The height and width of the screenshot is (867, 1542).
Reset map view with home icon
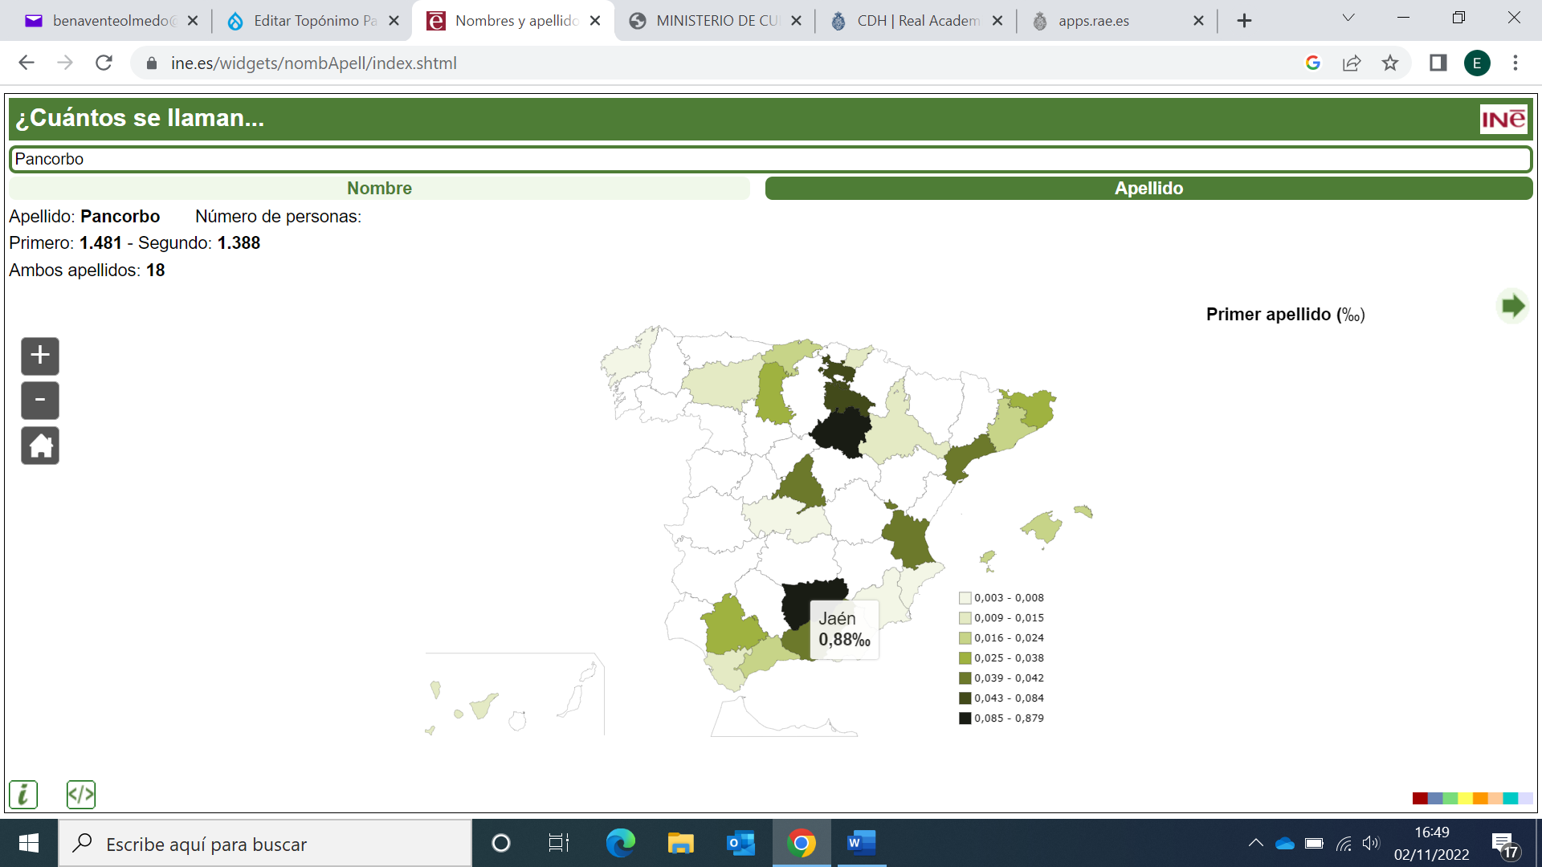[40, 446]
